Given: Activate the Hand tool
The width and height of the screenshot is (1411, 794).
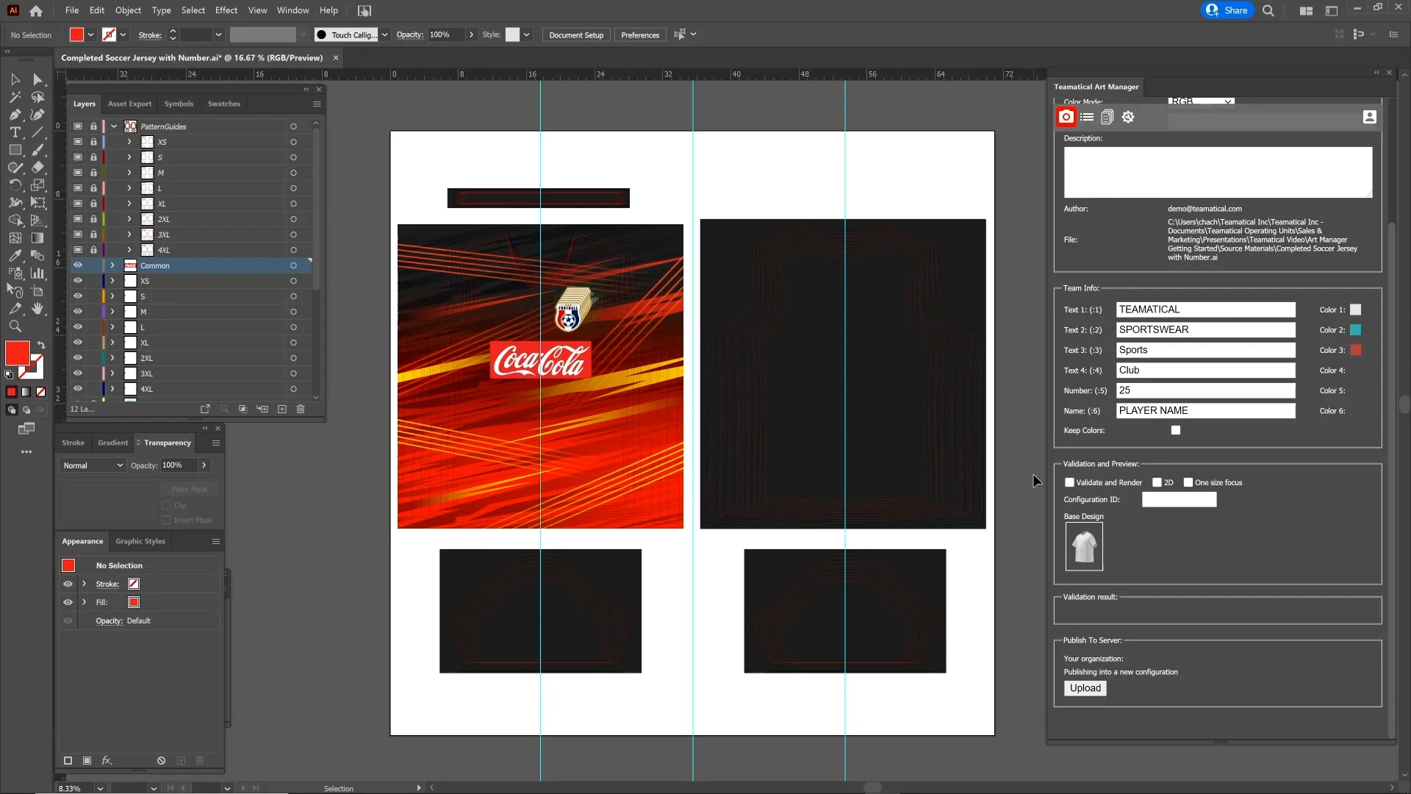Looking at the screenshot, I should pyautogui.click(x=37, y=309).
